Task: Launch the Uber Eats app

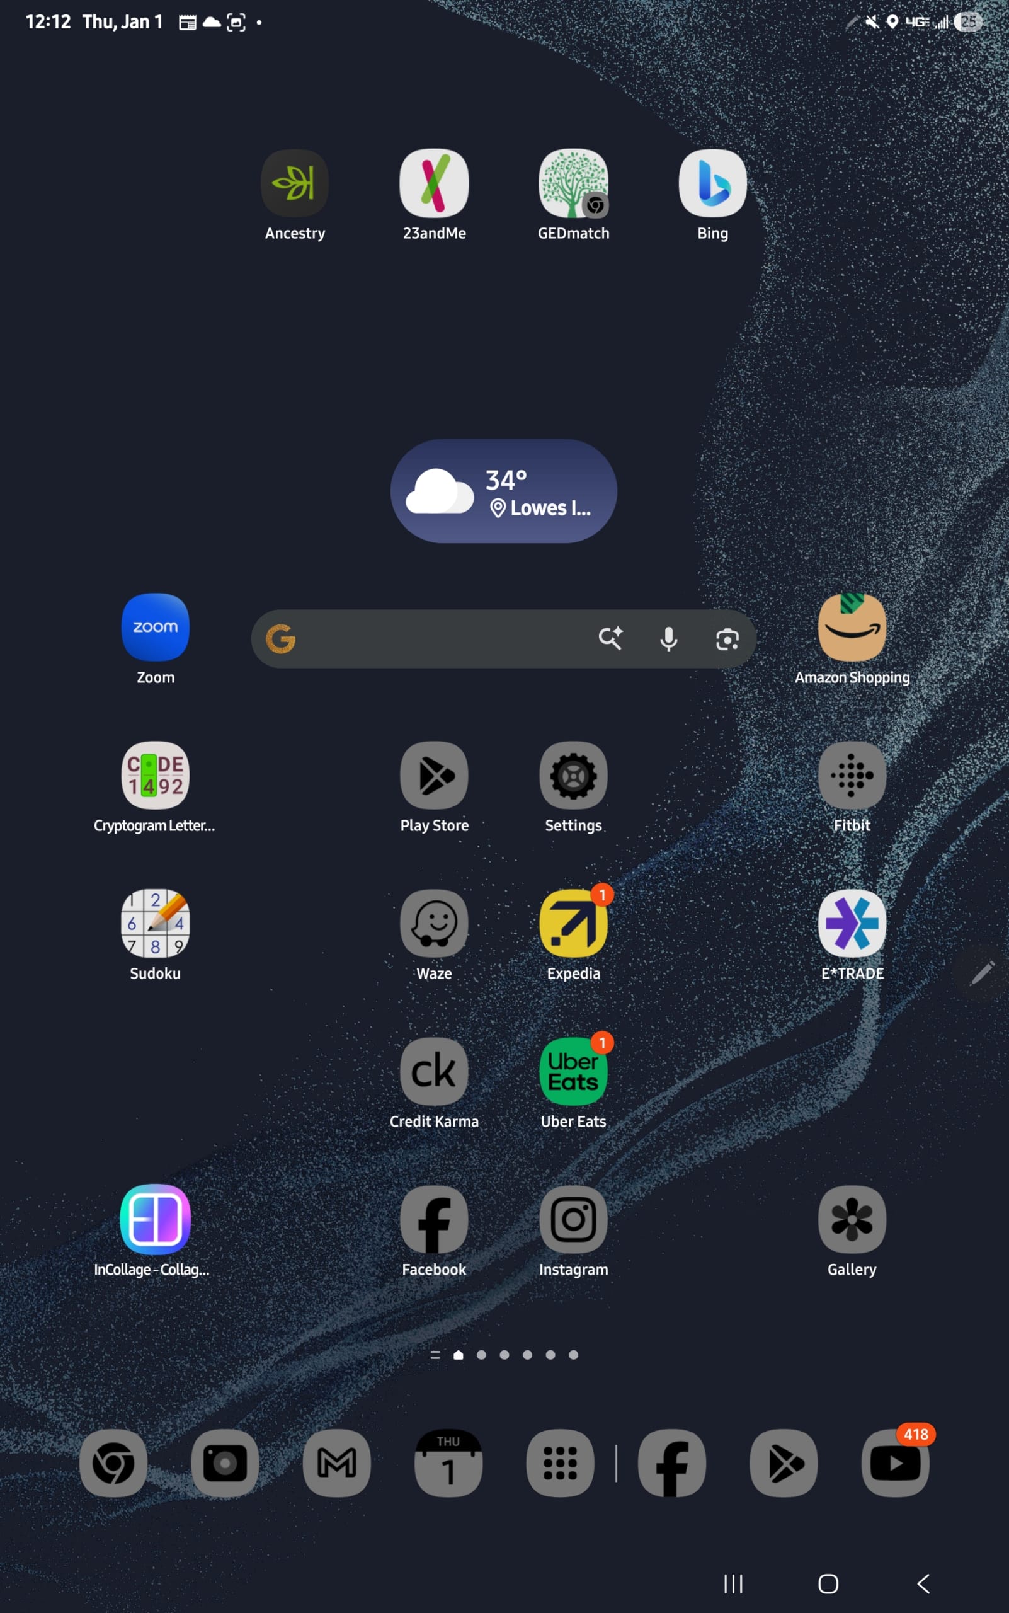Action: [x=573, y=1072]
